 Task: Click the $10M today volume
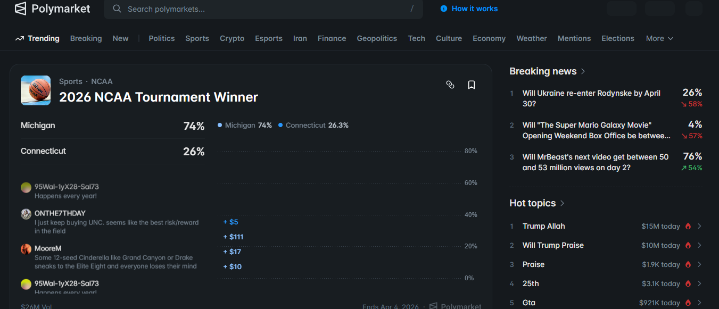(x=660, y=245)
